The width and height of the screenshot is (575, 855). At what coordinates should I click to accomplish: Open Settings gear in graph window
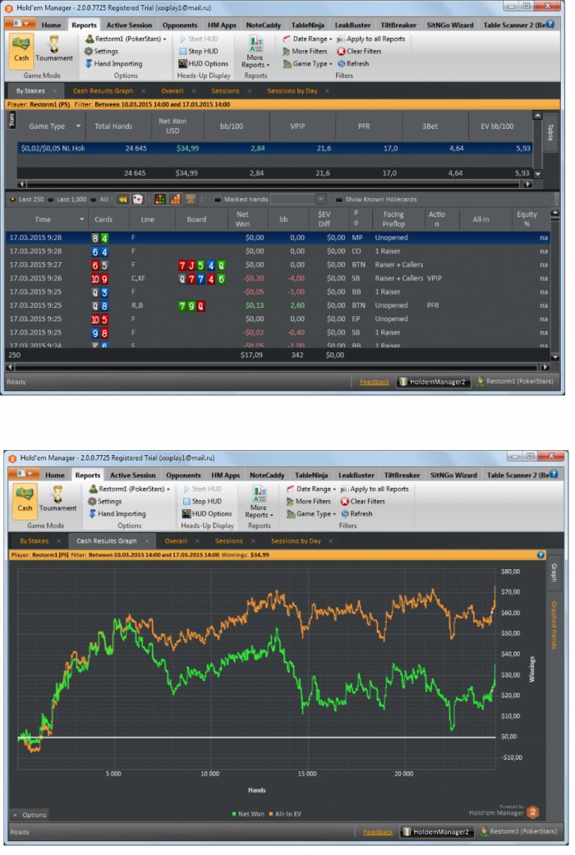pyautogui.click(x=105, y=501)
